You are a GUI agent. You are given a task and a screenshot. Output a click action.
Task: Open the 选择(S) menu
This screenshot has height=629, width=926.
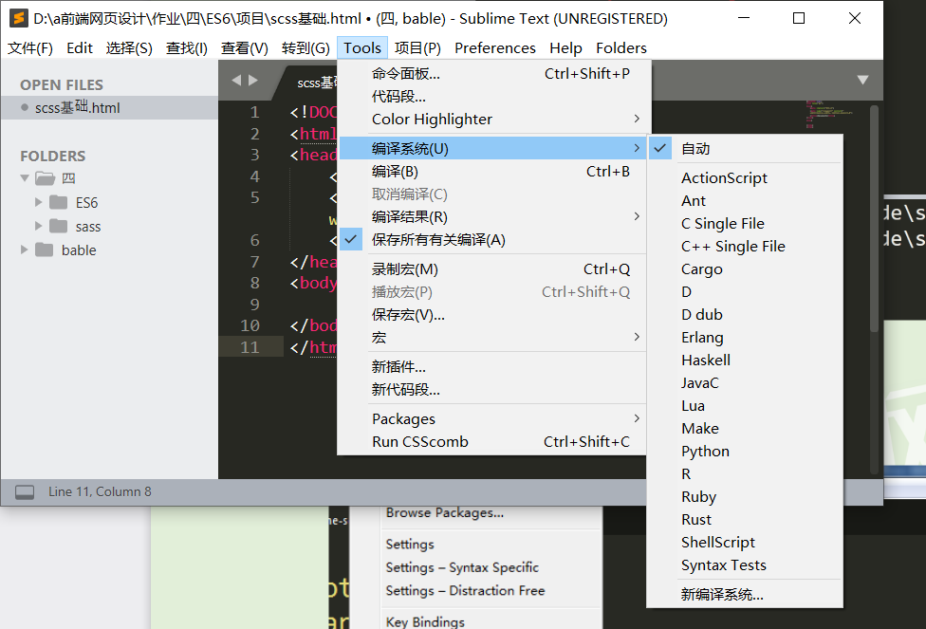click(x=129, y=47)
